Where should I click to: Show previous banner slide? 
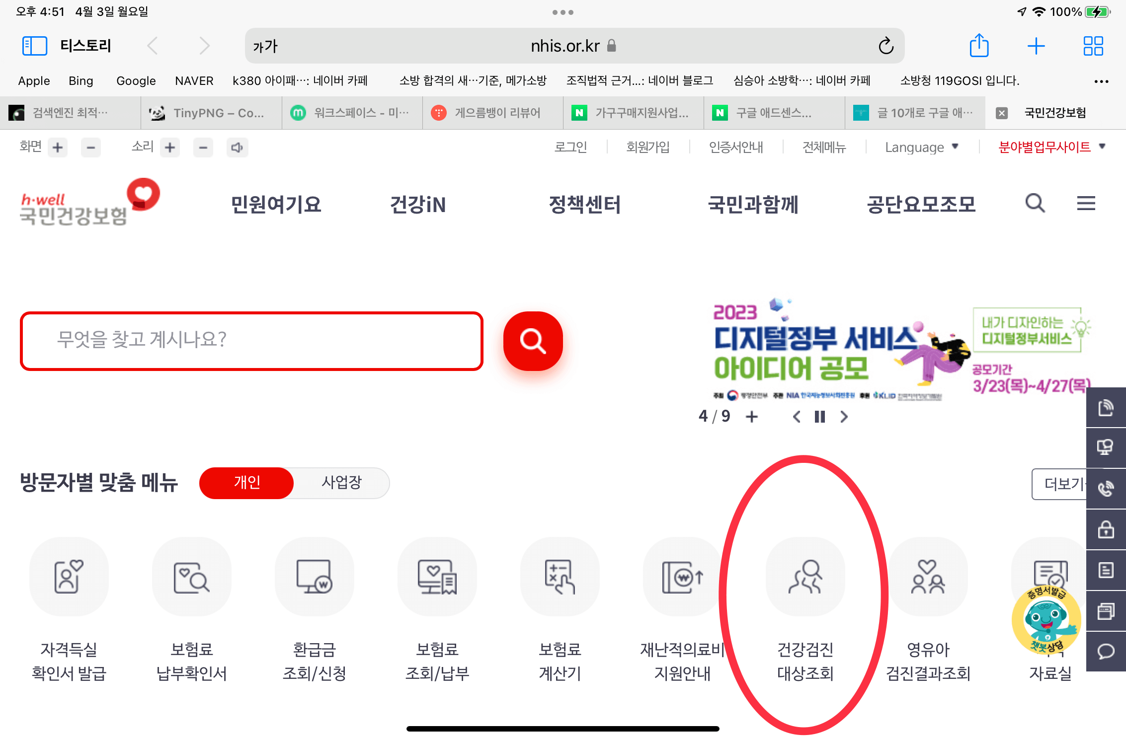pos(797,417)
